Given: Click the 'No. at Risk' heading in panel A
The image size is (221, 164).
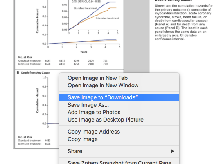Looking at the screenshot, I should click(25, 57).
